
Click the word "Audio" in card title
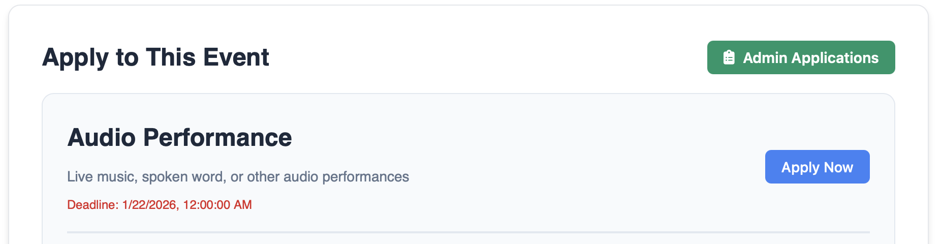[101, 137]
